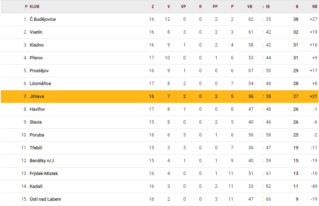Select the Frýdek-Místek row
The height and width of the screenshot is (206, 319).
(159, 173)
